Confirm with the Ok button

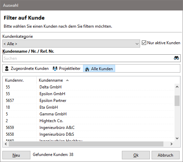136,155
